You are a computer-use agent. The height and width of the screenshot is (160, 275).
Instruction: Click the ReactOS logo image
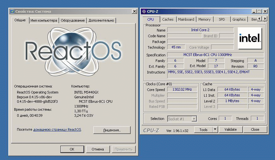click(73, 52)
